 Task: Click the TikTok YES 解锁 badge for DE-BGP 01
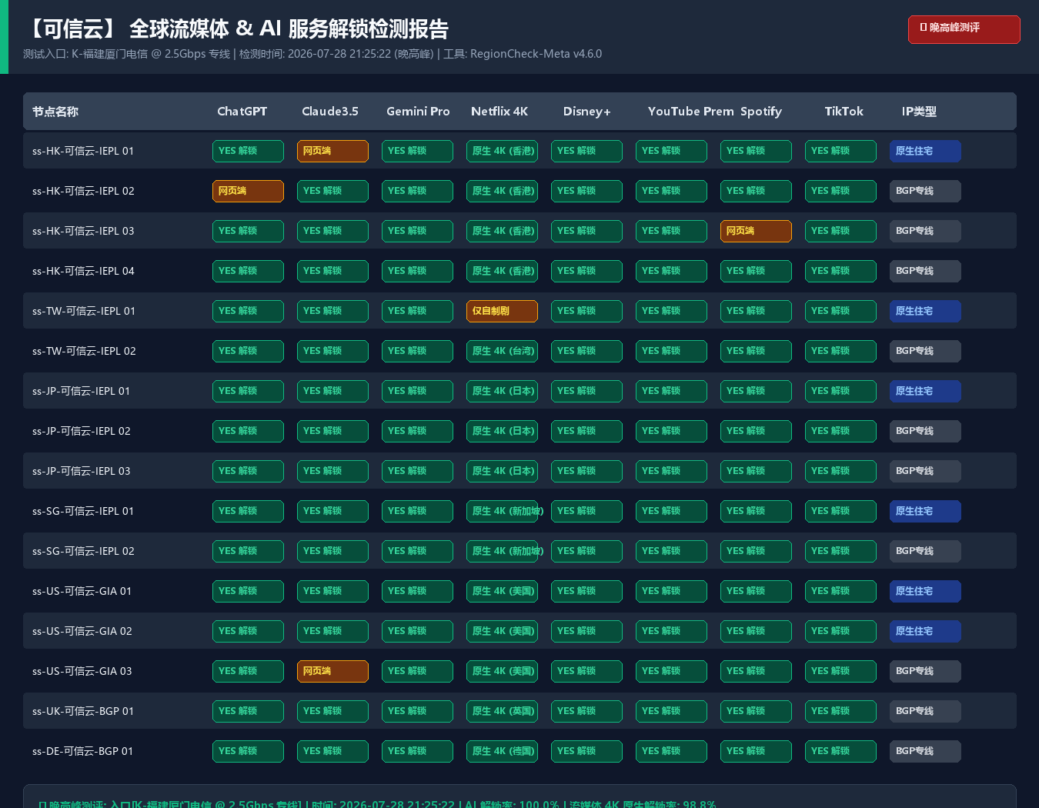(x=840, y=751)
